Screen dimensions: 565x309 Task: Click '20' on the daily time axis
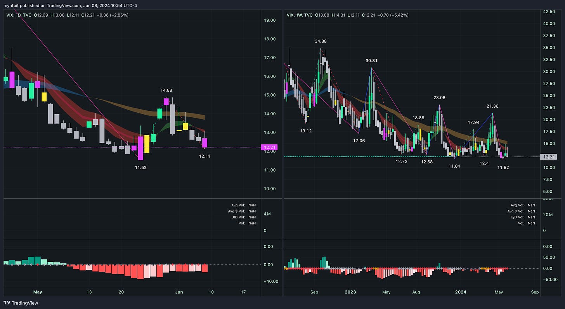121,292
